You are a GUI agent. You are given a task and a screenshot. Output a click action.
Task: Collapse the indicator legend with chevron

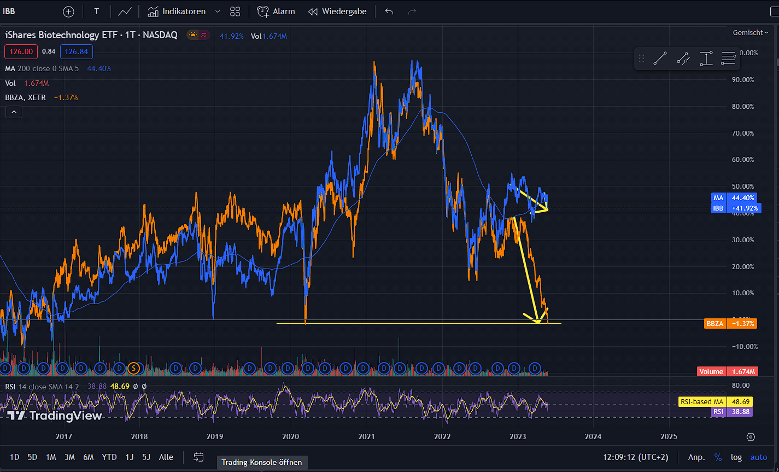(14, 112)
